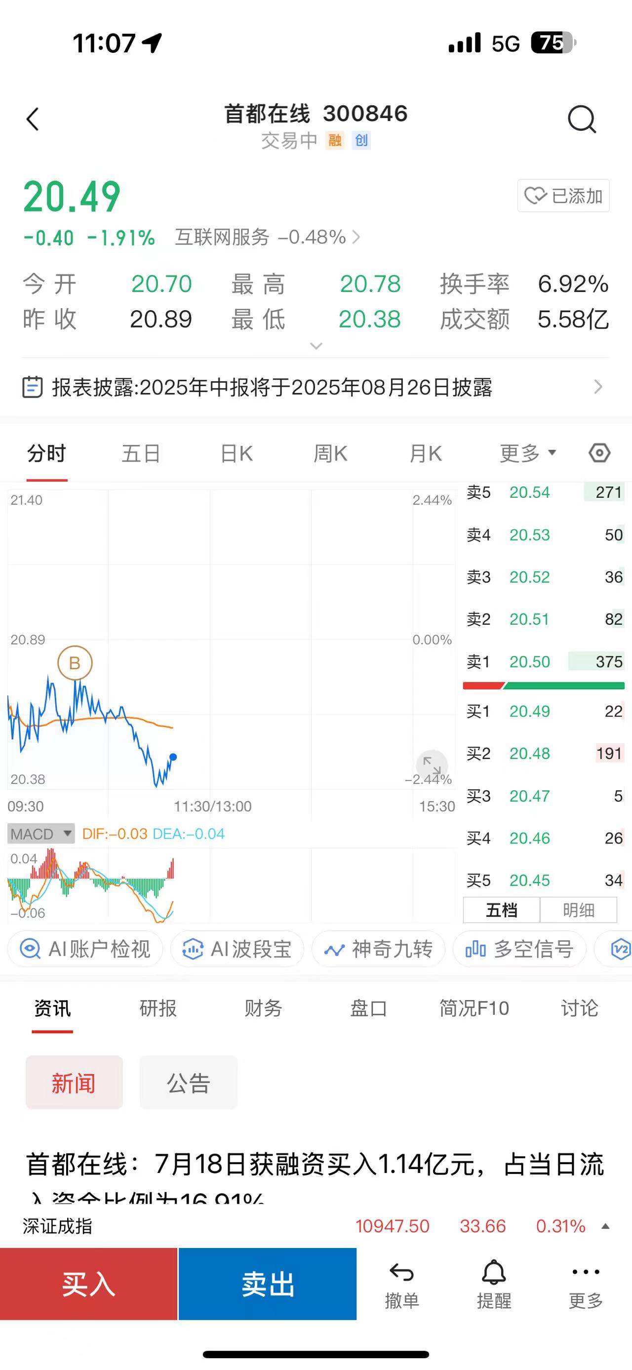This screenshot has width=632, height=1370.
Task: Switch to 研报 research tab
Action: (158, 1008)
